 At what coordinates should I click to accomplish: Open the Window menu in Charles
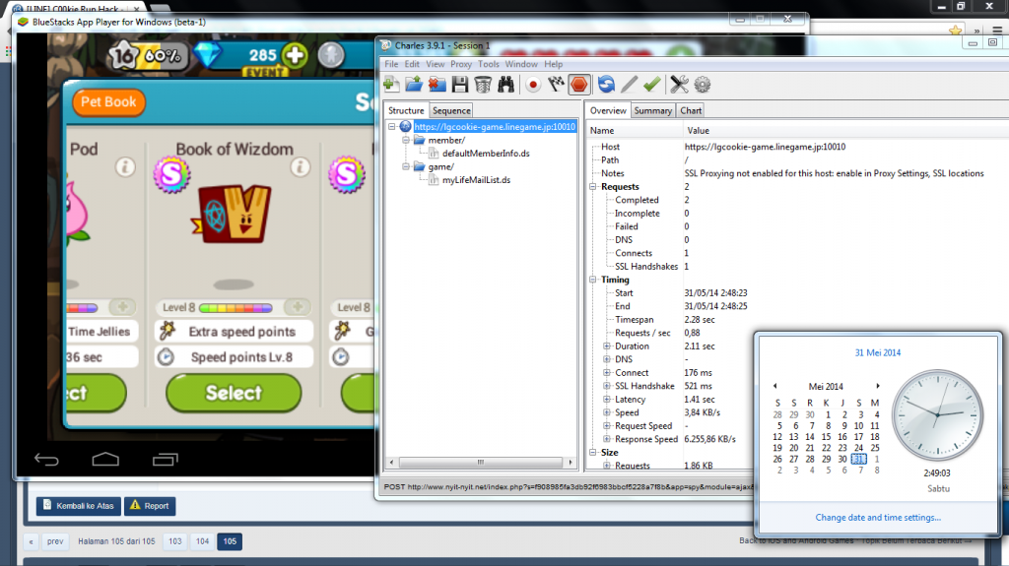coord(521,64)
